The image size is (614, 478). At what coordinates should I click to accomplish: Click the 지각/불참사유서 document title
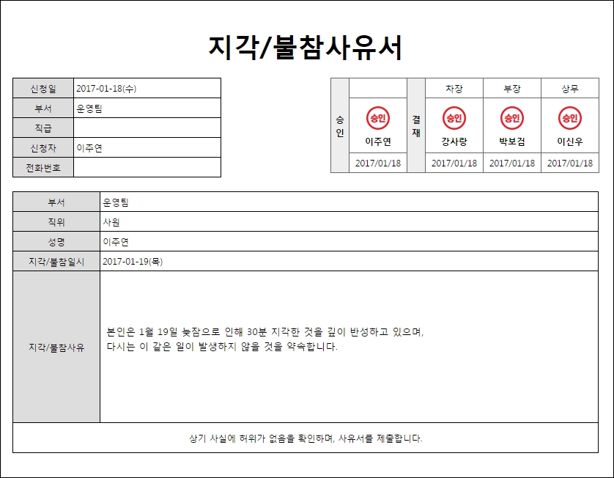point(306,48)
